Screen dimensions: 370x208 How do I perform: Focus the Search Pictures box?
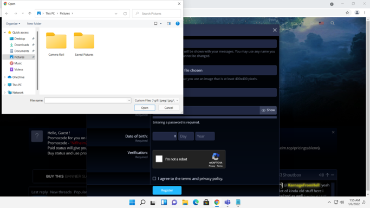click(x=157, y=14)
